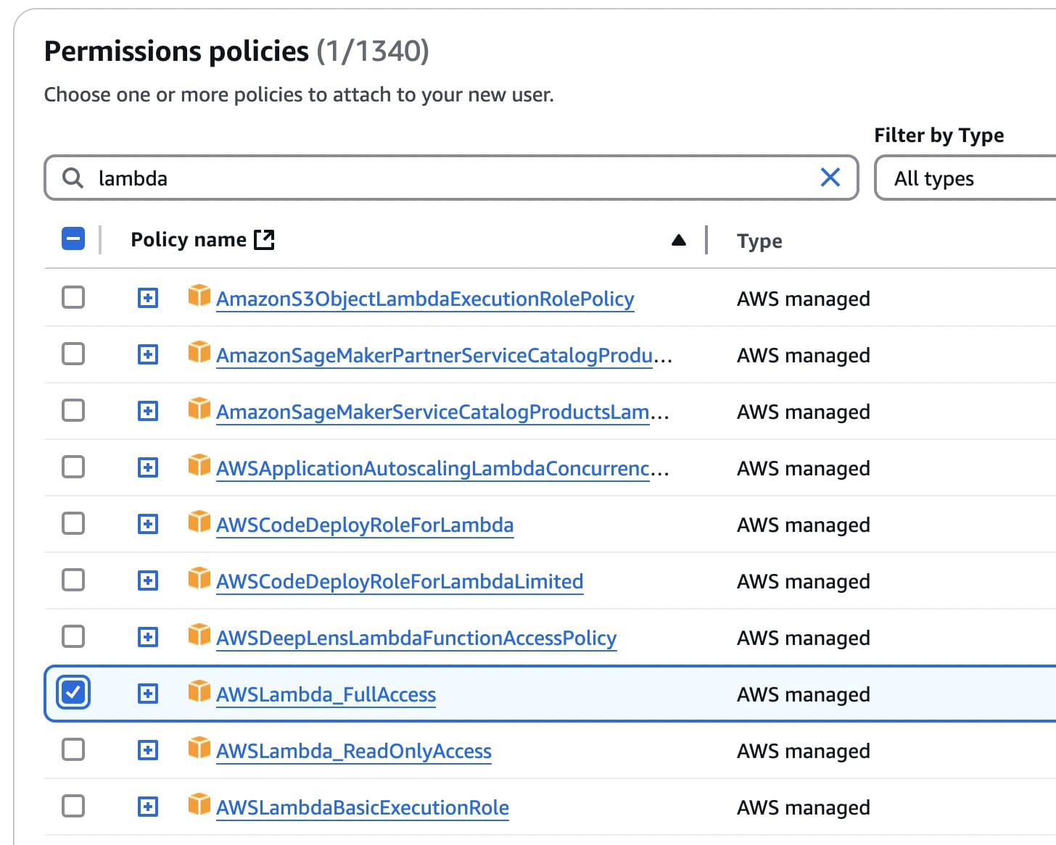Open the AWSCodeDeployRoleForLambda policy link

tap(365, 525)
